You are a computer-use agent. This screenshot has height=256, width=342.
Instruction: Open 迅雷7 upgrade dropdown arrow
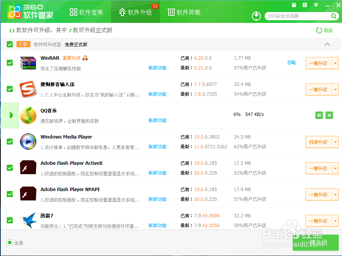(335, 221)
